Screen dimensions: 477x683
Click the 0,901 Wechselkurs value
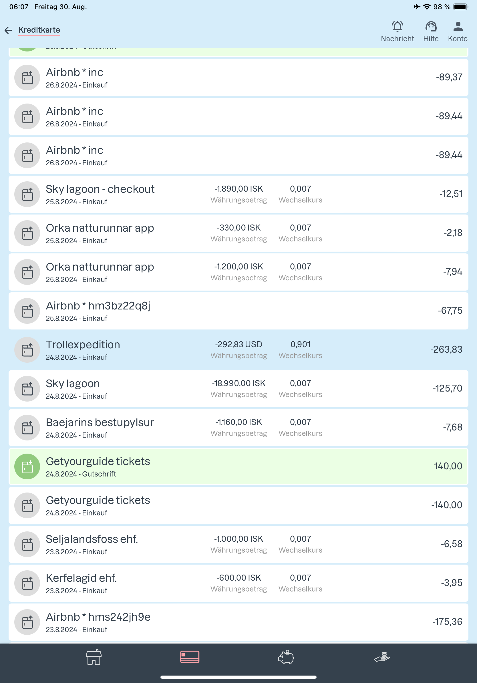[300, 344]
